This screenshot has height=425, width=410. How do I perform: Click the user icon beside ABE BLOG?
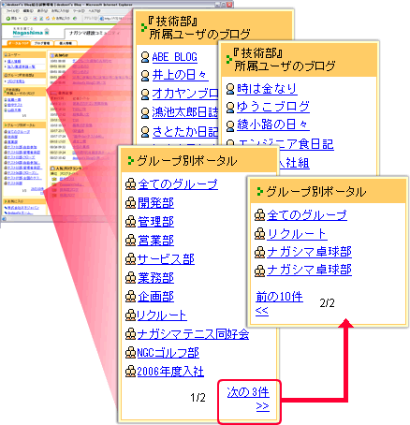[x=145, y=57]
